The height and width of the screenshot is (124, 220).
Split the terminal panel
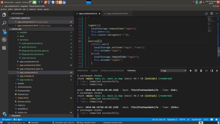tap(196, 71)
